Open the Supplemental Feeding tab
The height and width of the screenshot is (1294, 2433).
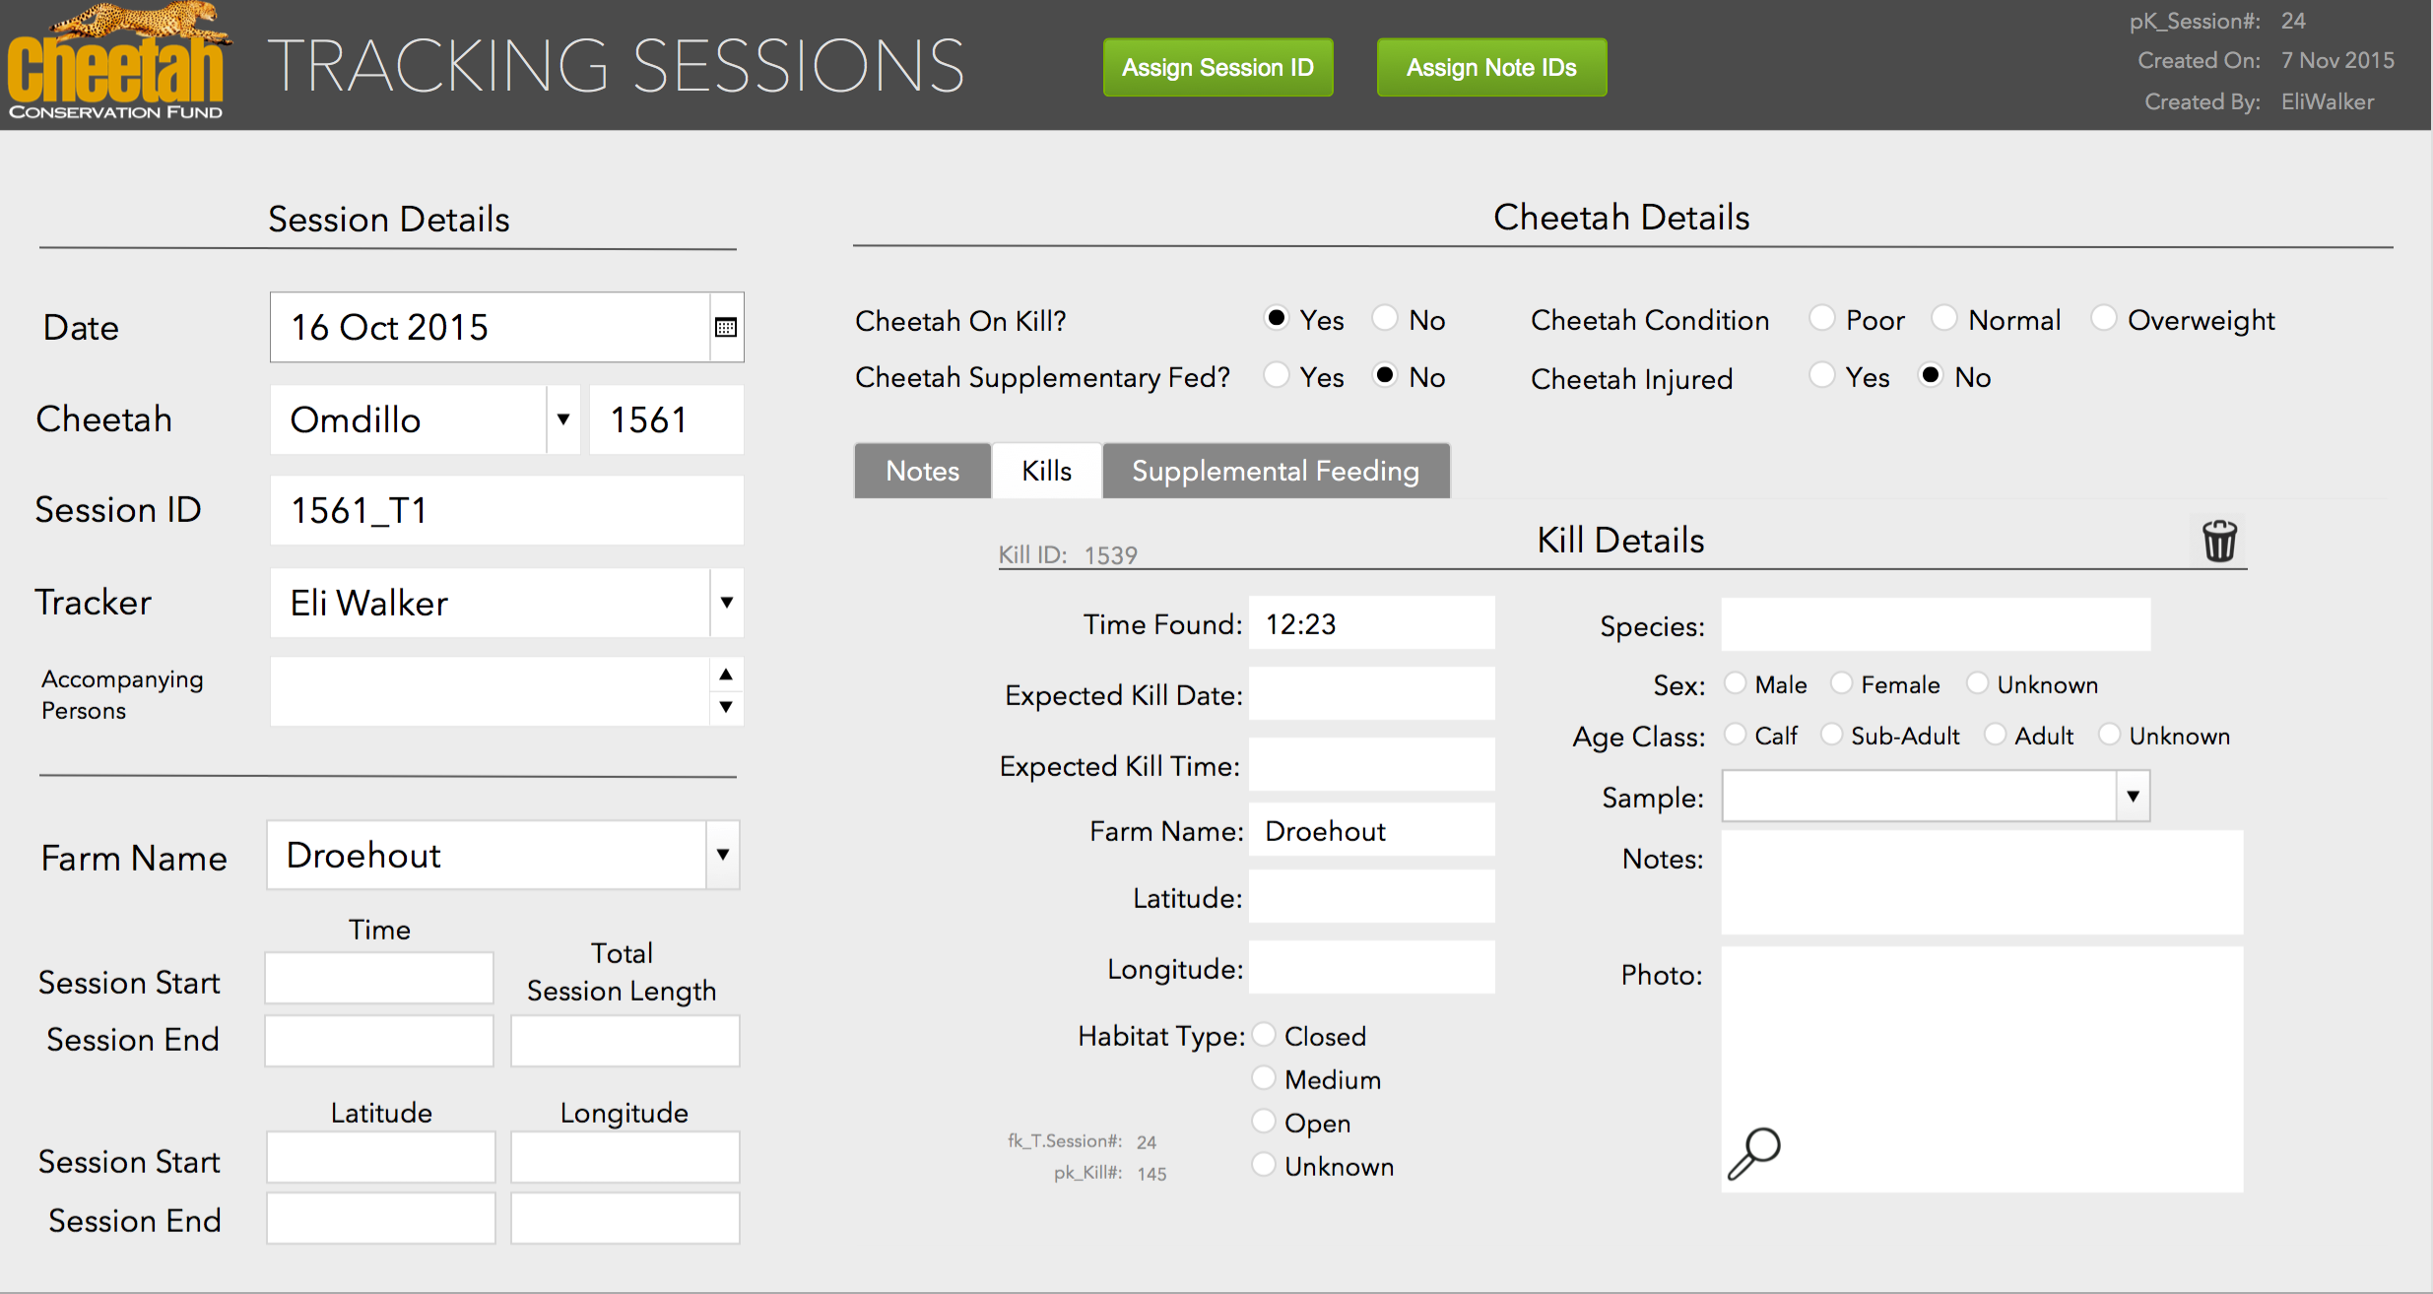tap(1275, 471)
